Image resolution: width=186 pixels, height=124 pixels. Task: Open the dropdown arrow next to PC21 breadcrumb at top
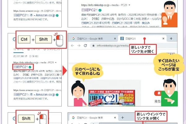tap(129, 5)
